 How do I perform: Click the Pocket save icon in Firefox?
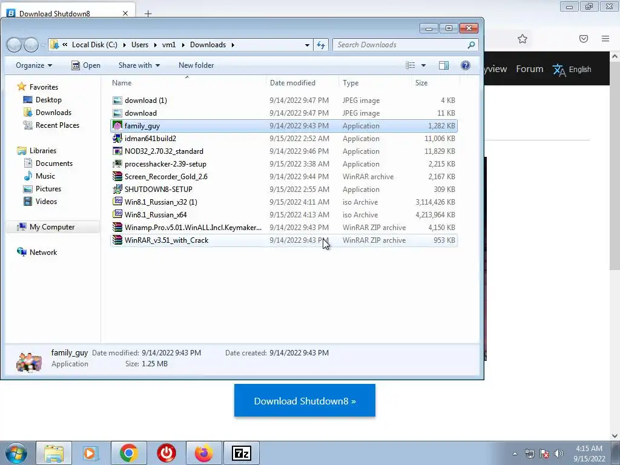[x=584, y=39]
